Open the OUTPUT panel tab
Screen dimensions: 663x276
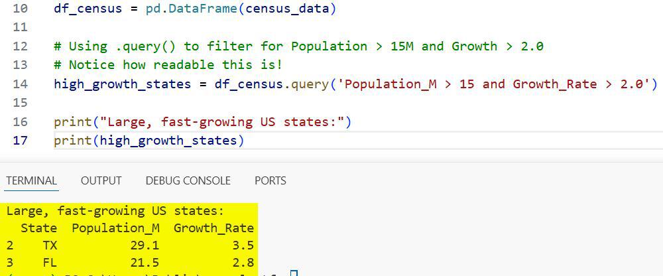point(101,180)
